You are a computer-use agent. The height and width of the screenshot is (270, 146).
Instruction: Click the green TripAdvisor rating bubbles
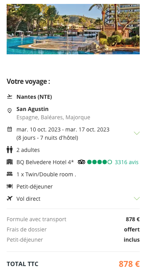point(99,162)
